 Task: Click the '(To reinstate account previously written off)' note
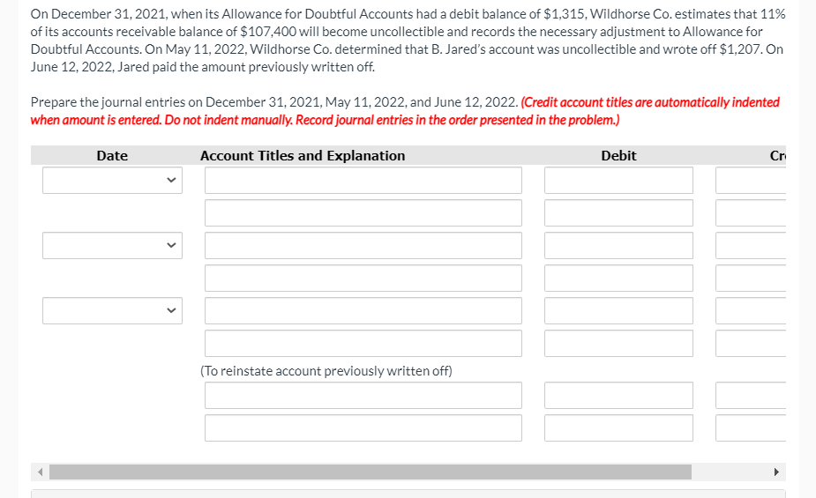(326, 371)
